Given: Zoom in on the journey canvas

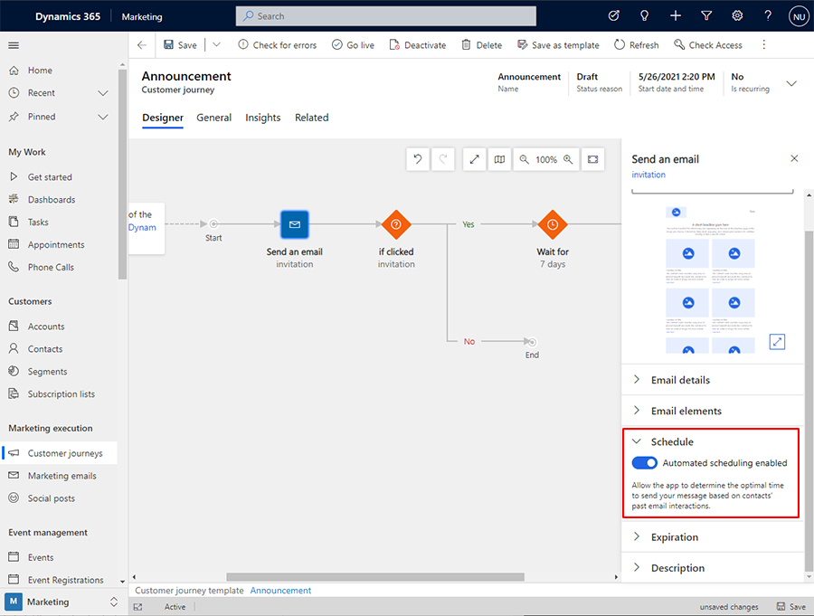Looking at the screenshot, I should [x=568, y=159].
